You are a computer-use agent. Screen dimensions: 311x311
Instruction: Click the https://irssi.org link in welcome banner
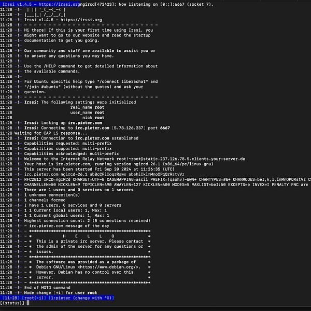click(x=81, y=20)
